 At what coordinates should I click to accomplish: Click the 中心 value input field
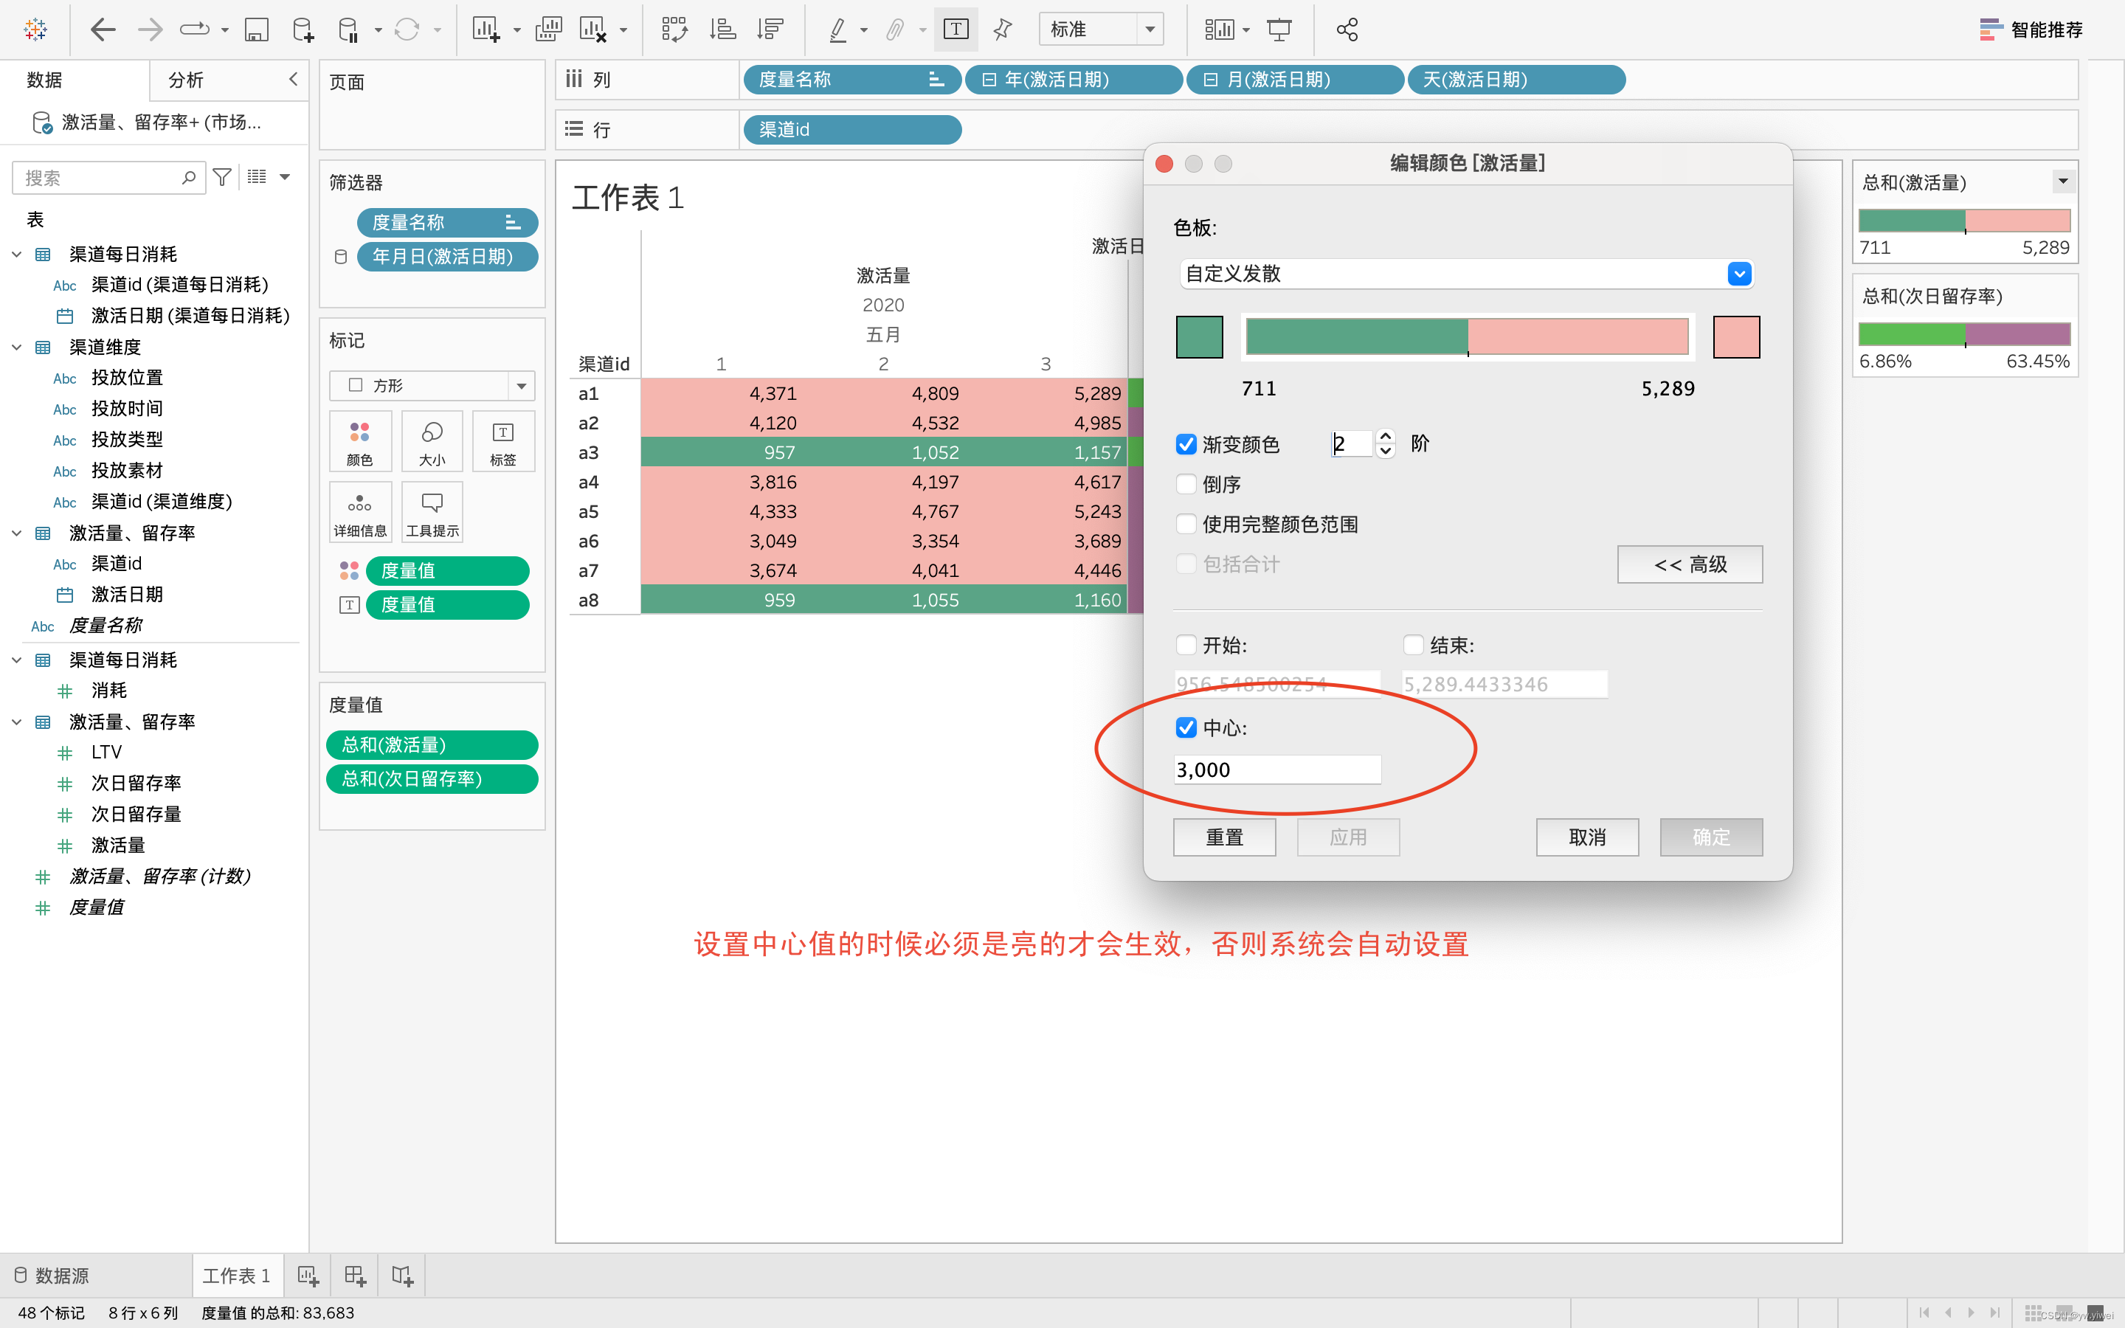[1276, 770]
